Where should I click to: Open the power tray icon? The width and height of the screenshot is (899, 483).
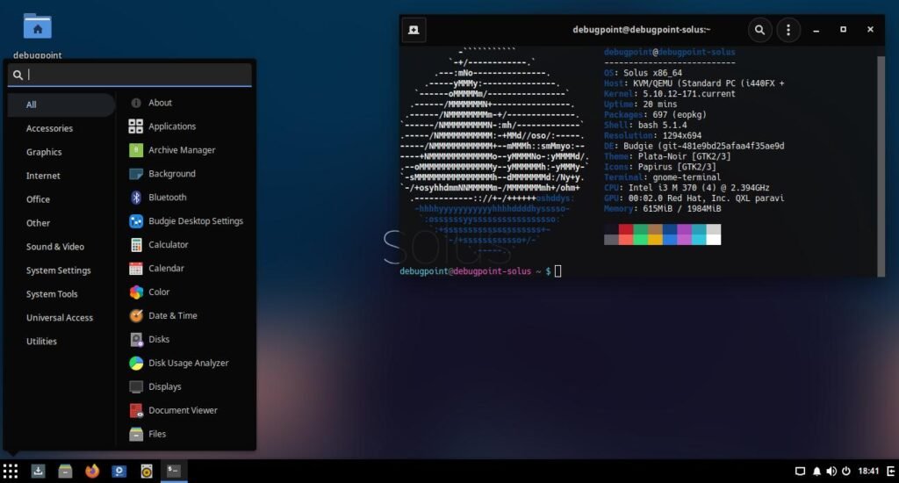coord(845,471)
